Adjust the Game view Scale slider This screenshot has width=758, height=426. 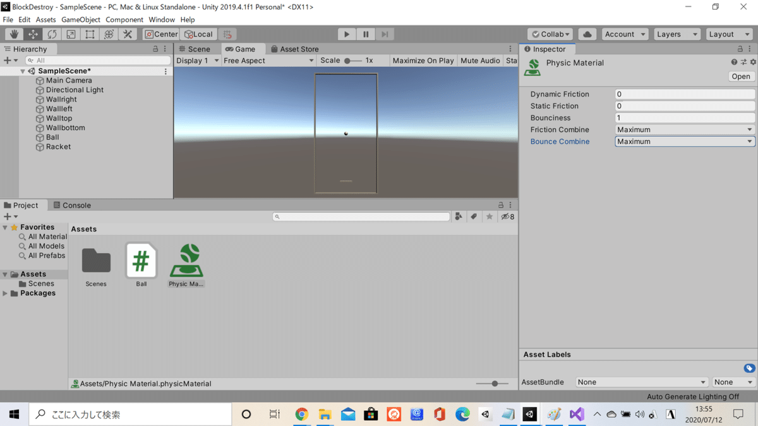point(352,61)
